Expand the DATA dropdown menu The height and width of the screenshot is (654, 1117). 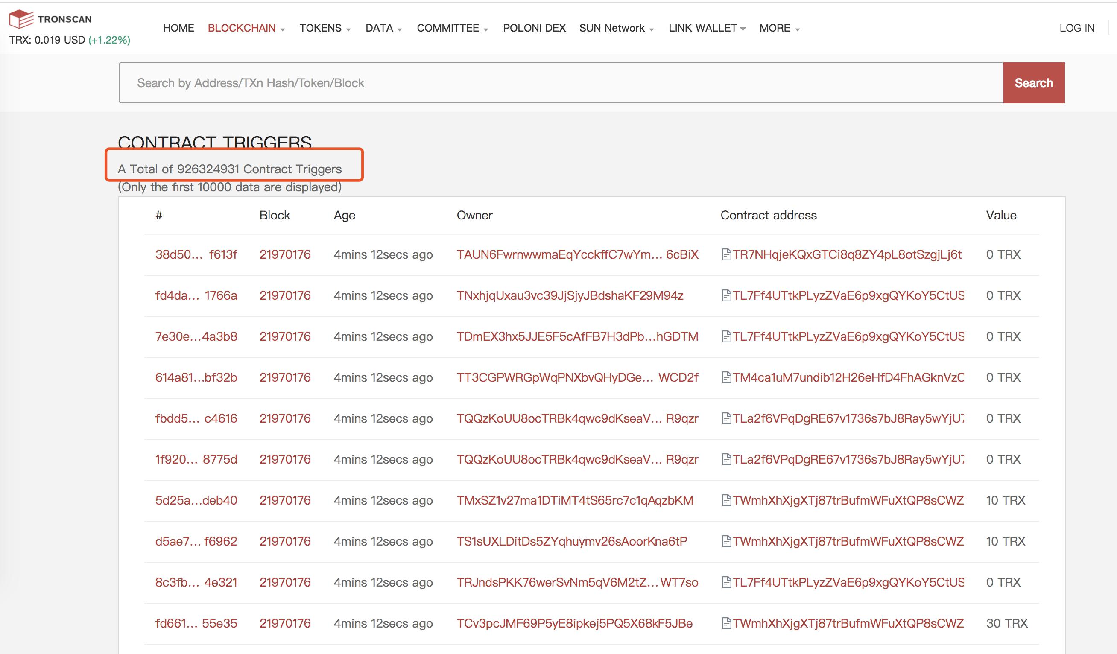click(383, 28)
